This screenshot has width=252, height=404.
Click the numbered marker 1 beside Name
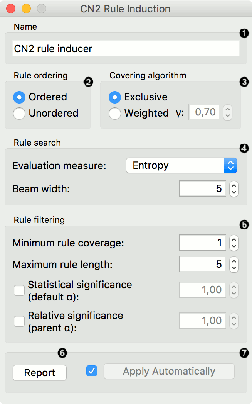[x=244, y=33]
